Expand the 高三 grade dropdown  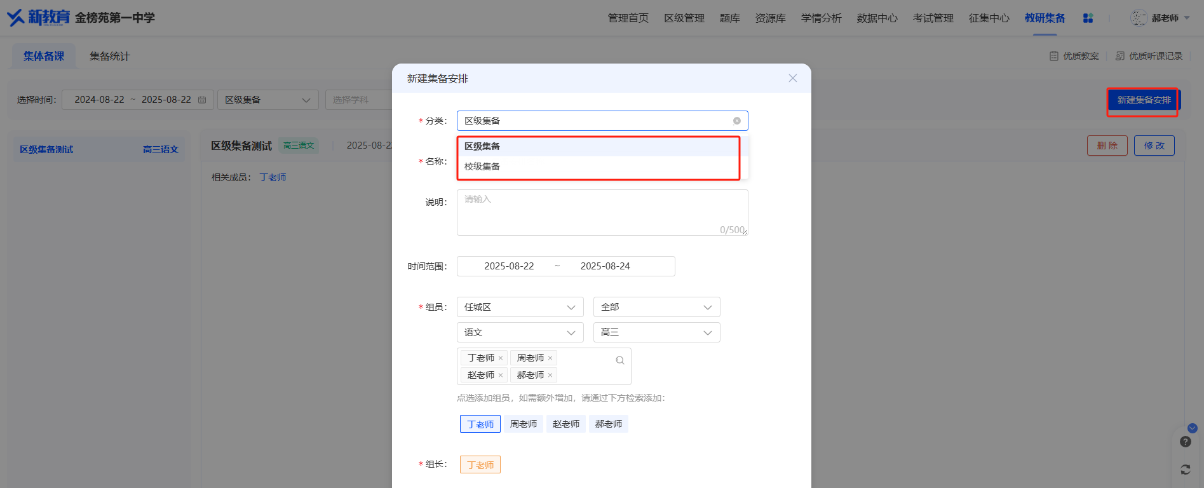656,332
